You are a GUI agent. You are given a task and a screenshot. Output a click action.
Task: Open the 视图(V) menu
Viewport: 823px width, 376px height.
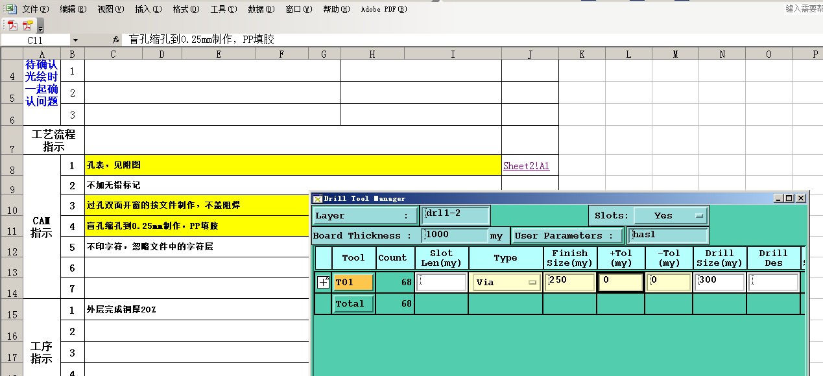(110, 9)
